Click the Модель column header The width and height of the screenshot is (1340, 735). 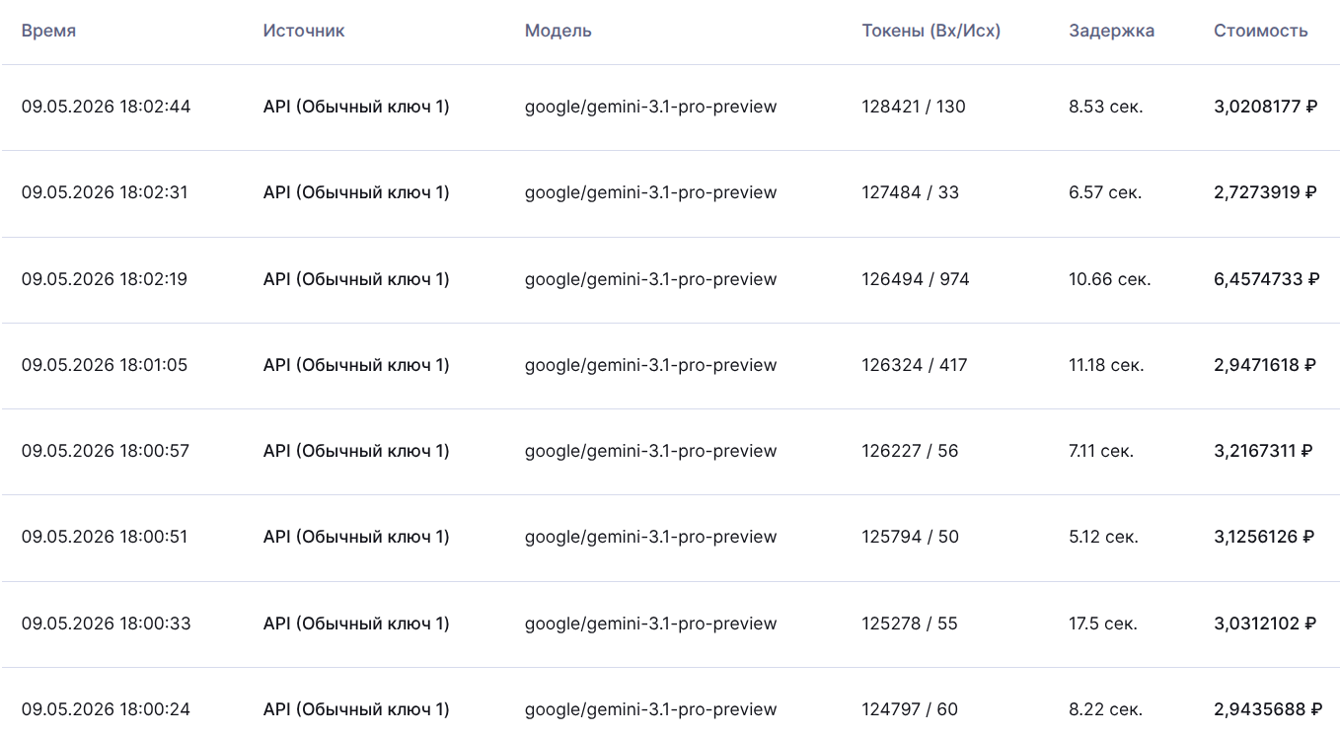tap(558, 31)
